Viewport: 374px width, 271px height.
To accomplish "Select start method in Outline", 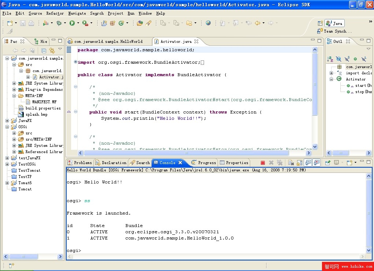I will click(363, 85).
